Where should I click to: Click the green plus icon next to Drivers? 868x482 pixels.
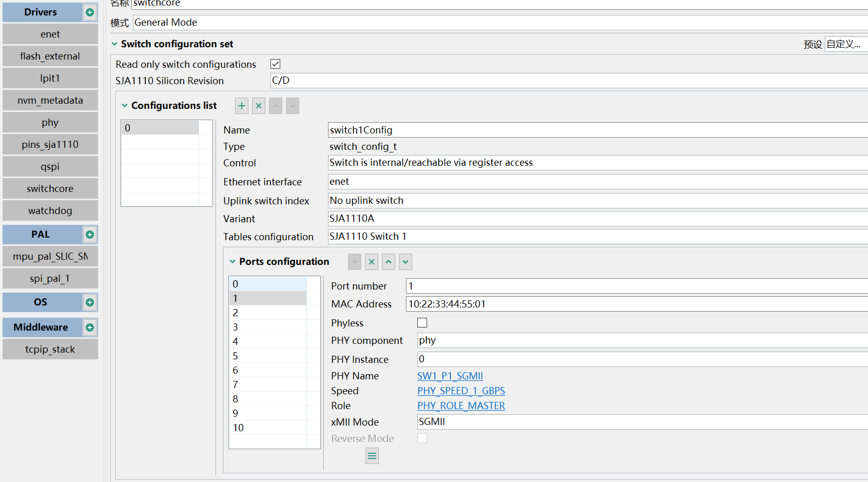89,12
